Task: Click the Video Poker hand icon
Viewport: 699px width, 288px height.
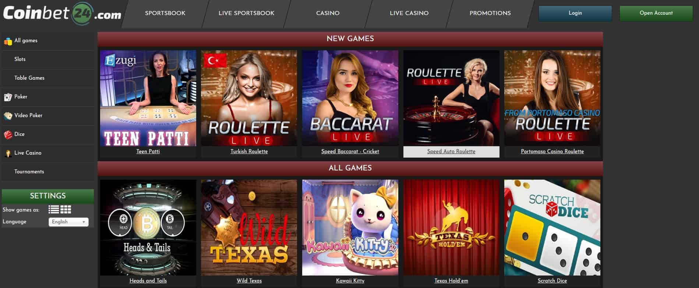Action: (8, 116)
